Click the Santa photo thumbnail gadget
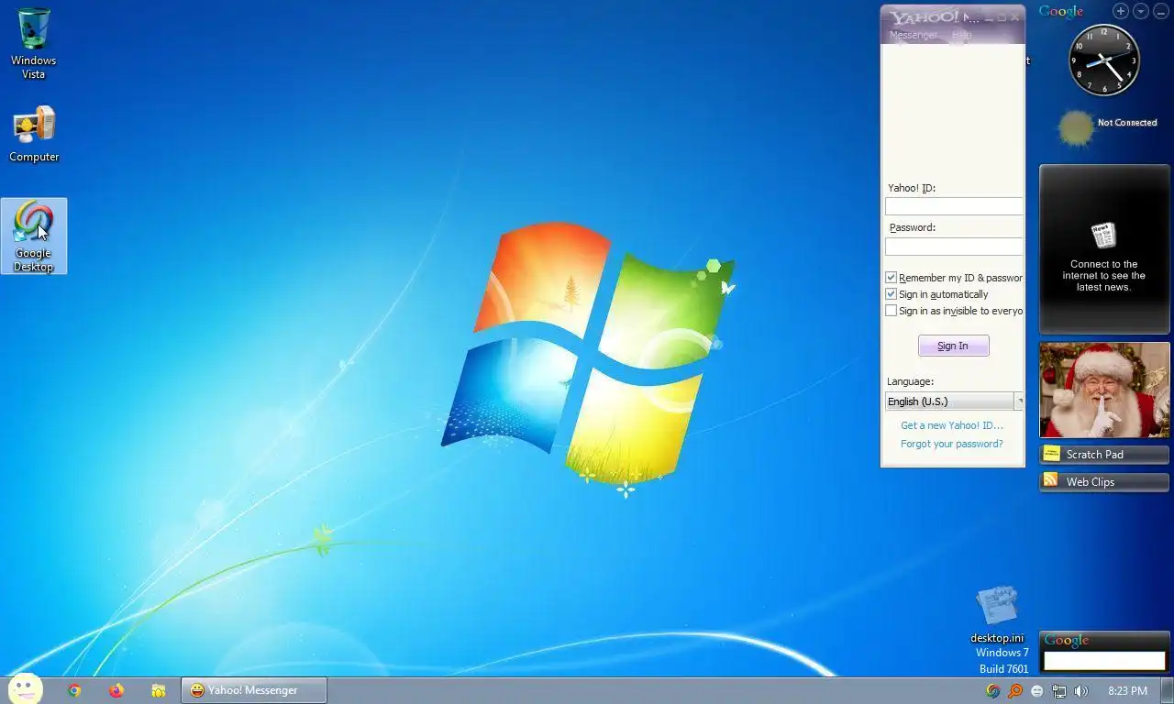The image size is (1174, 704). pos(1104,390)
